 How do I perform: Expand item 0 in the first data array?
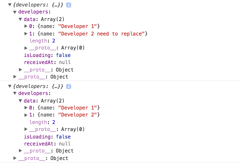point(26,26)
